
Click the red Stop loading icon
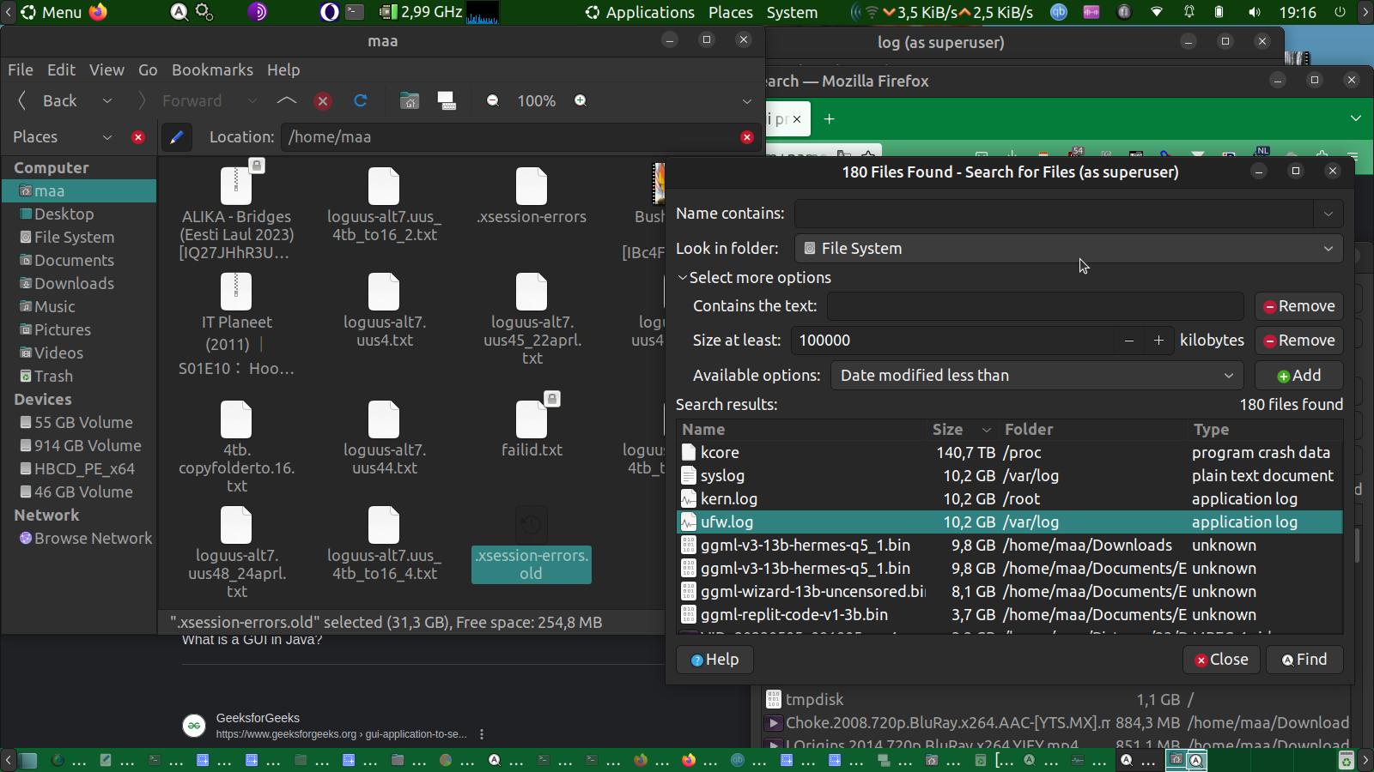[323, 101]
